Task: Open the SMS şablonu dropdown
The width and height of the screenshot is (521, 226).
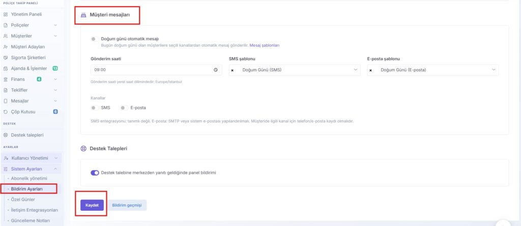Action: click(295, 70)
